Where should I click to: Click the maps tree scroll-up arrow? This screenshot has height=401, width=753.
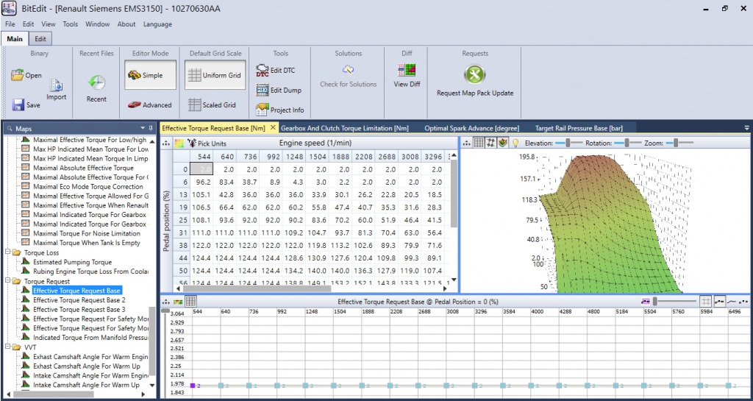tap(151, 141)
